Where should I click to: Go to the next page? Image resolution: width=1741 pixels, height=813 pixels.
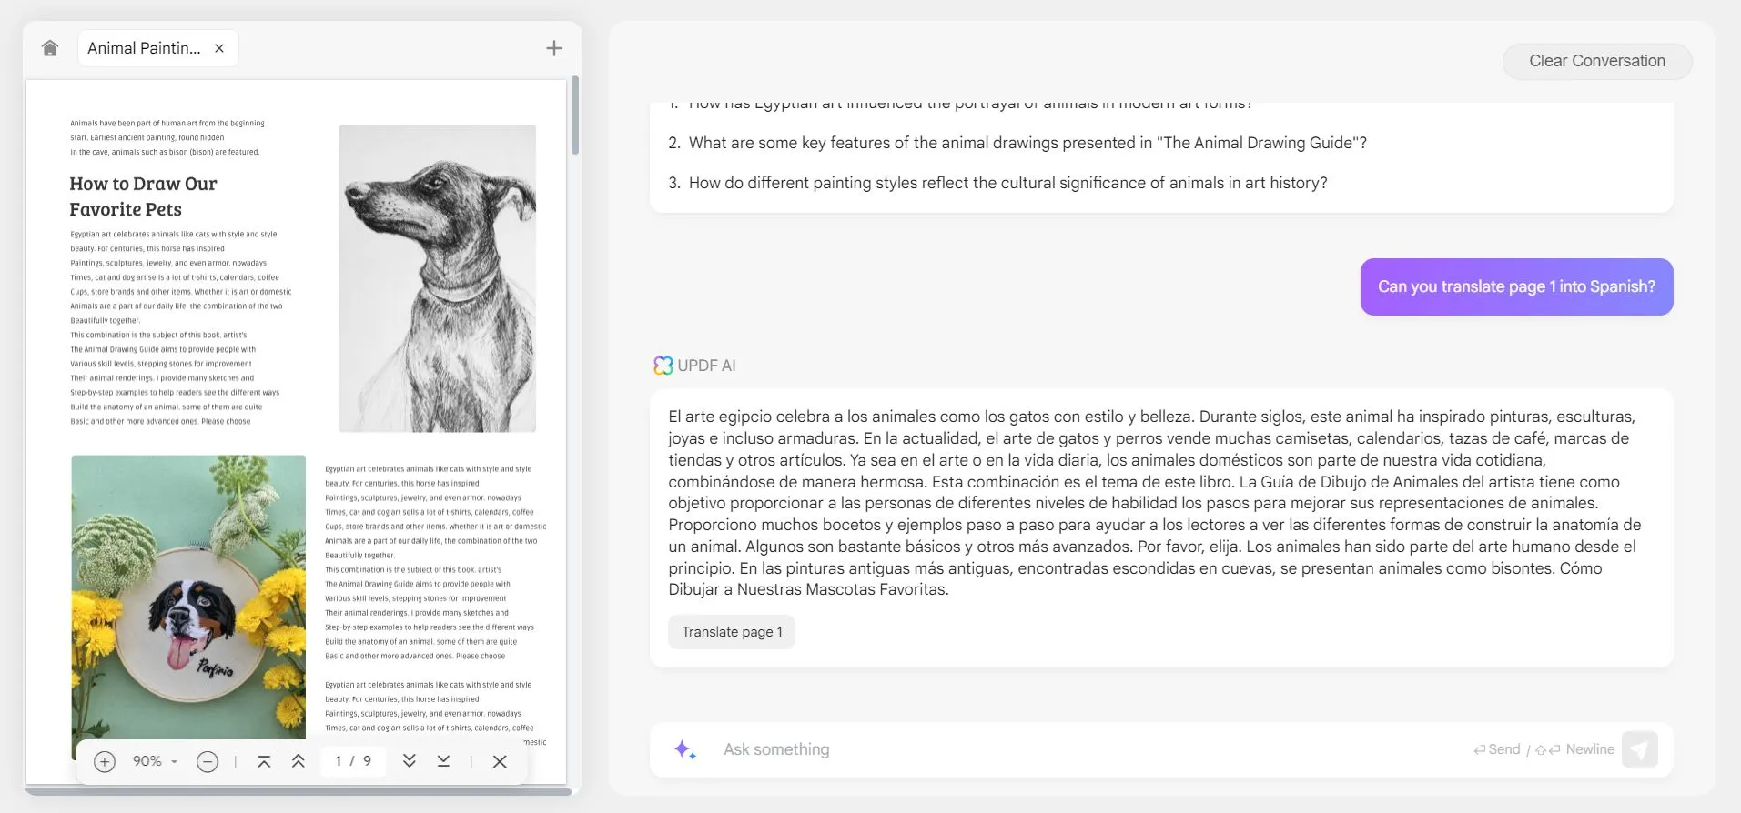(x=410, y=761)
